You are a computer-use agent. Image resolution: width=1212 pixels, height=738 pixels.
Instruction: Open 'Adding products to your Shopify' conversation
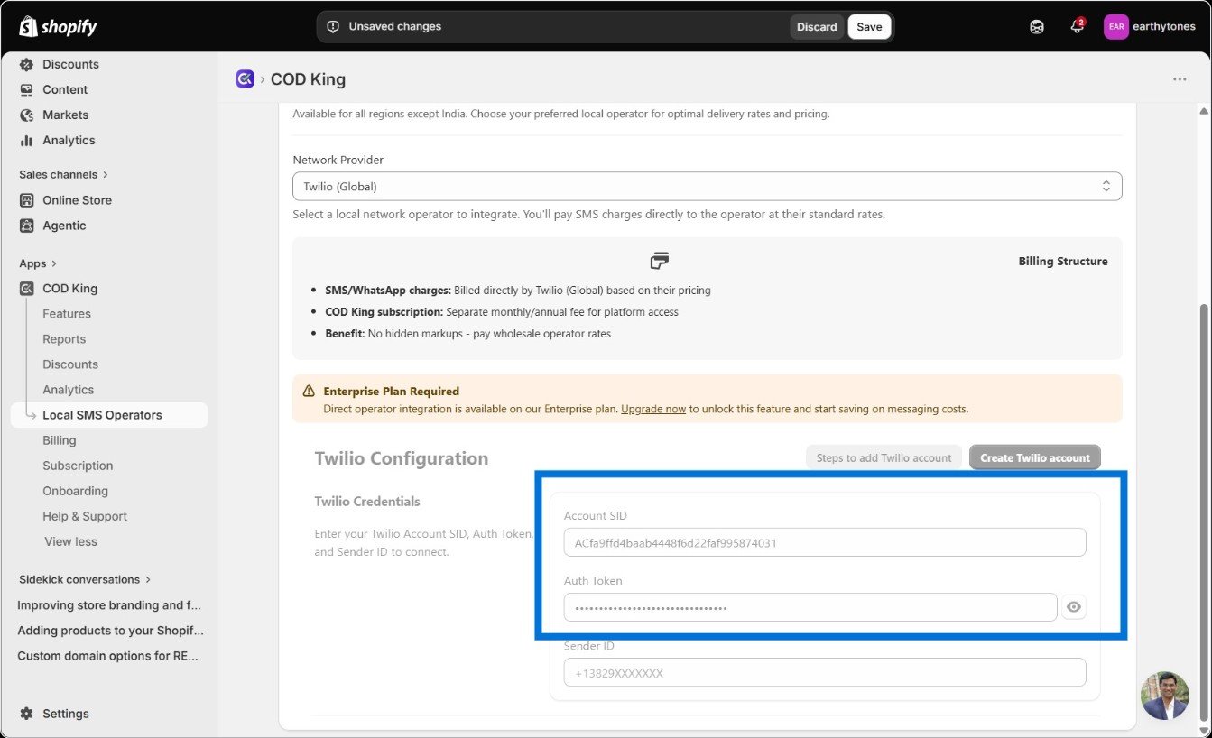tap(110, 631)
